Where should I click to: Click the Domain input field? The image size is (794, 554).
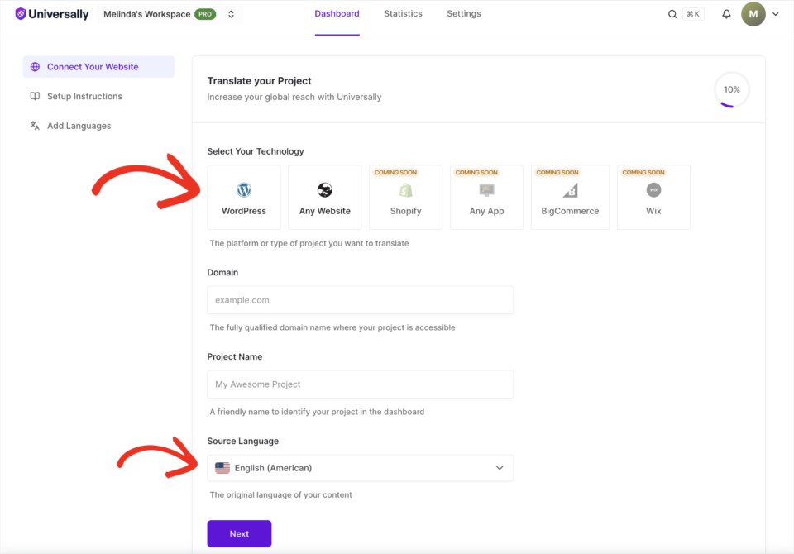pyautogui.click(x=360, y=300)
